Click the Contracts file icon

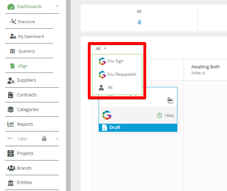[10, 95]
